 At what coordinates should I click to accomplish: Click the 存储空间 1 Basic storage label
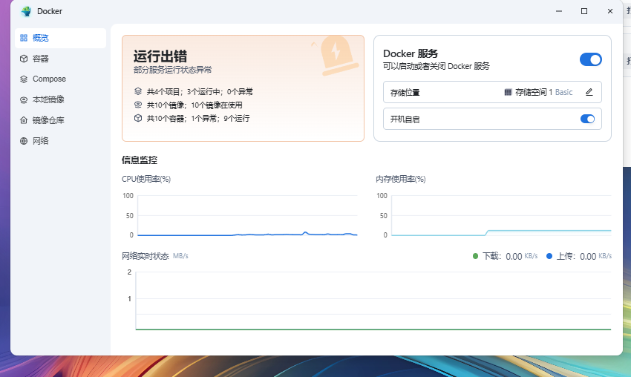tap(543, 92)
